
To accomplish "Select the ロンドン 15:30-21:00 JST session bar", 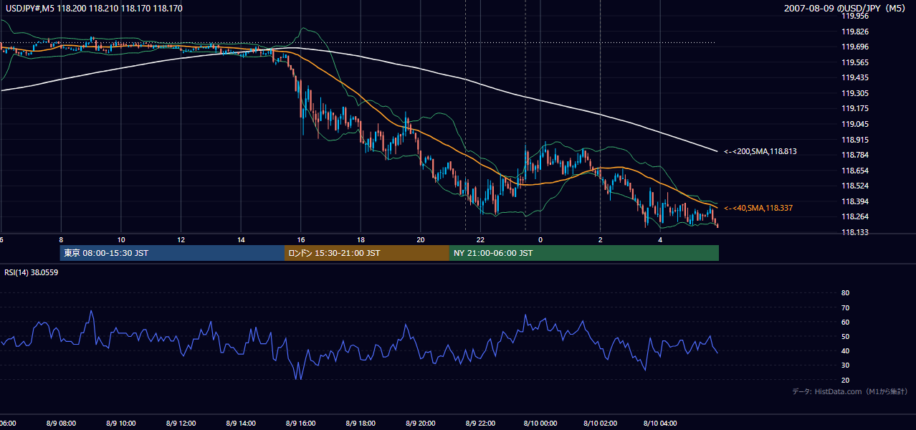I will 367,253.
